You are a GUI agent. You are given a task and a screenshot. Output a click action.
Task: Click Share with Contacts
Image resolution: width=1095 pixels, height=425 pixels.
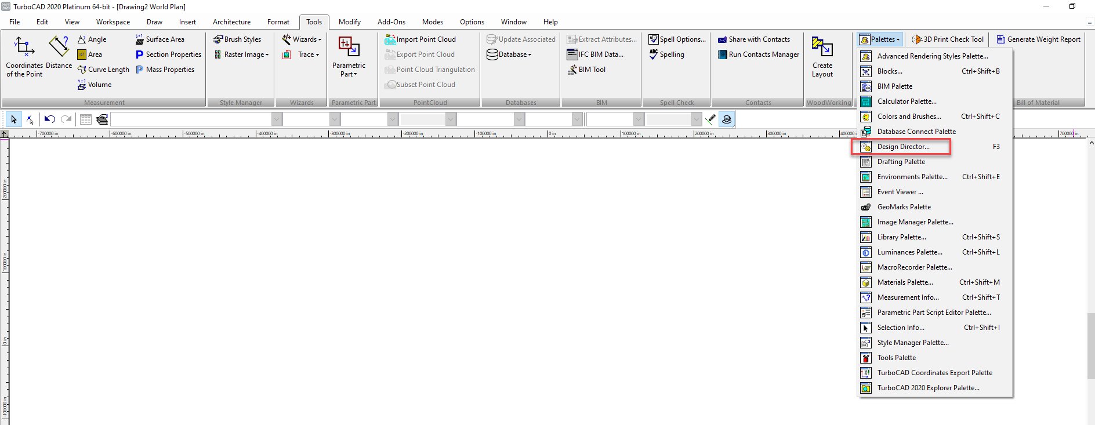click(x=754, y=39)
